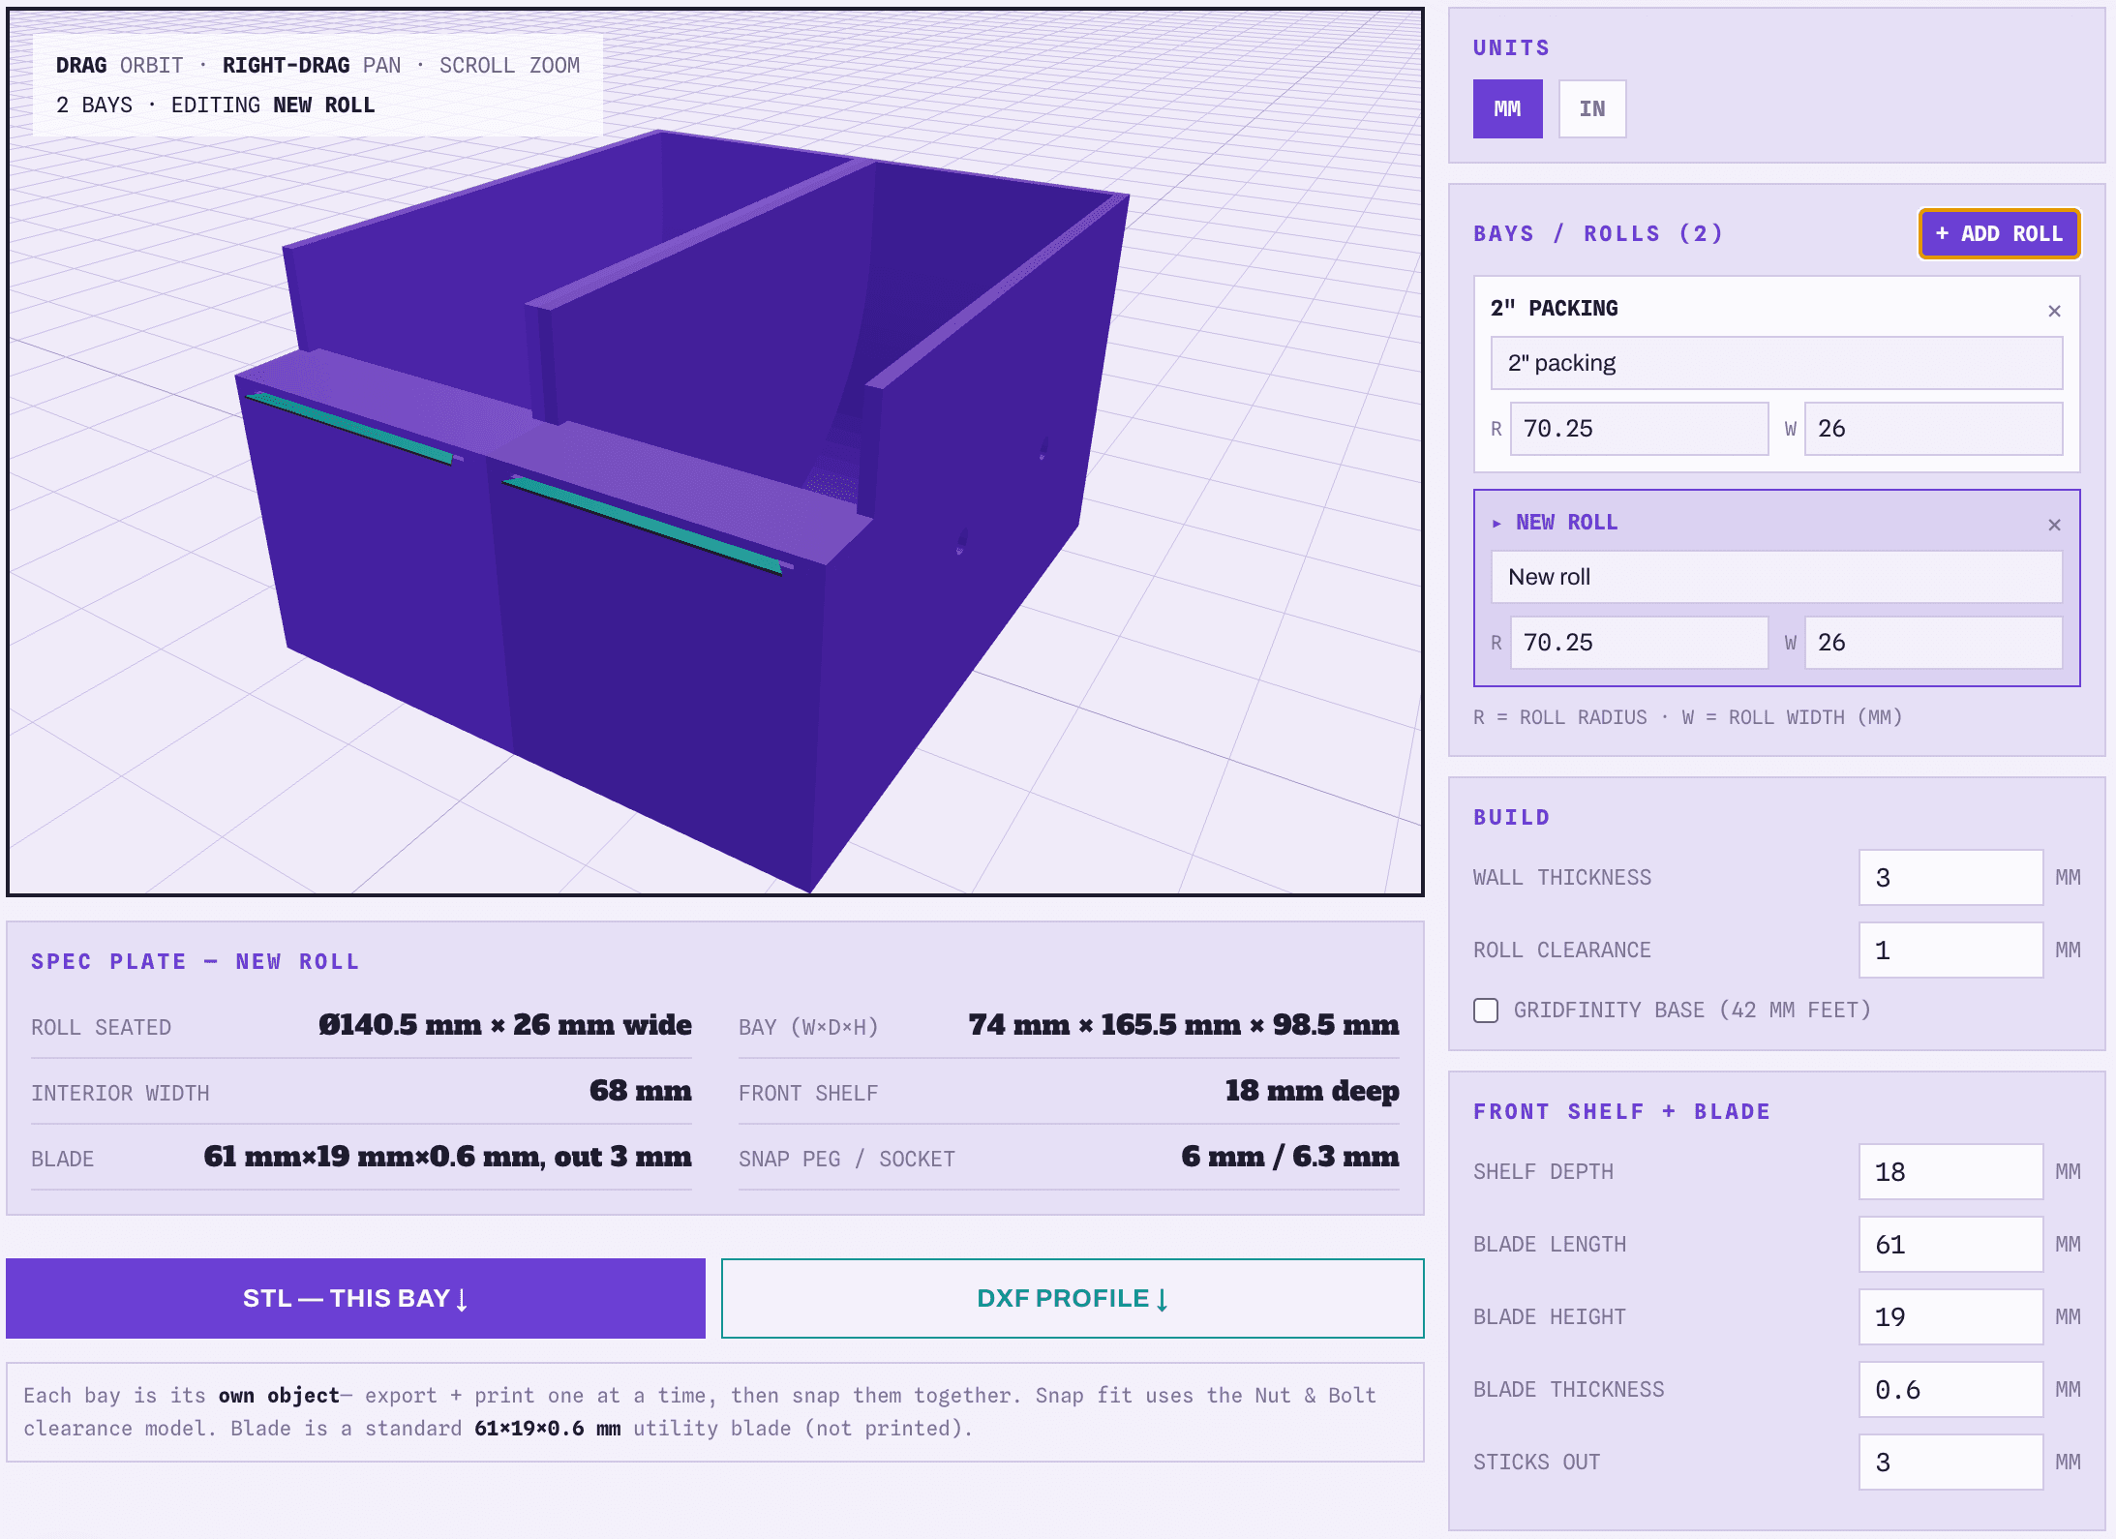2116x1539 pixels.
Task: Edit the 2" packing name field
Action: 1776,363
